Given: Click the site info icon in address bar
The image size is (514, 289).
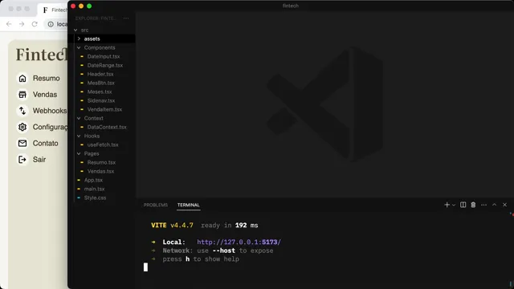Looking at the screenshot, I should pyautogui.click(x=51, y=24).
